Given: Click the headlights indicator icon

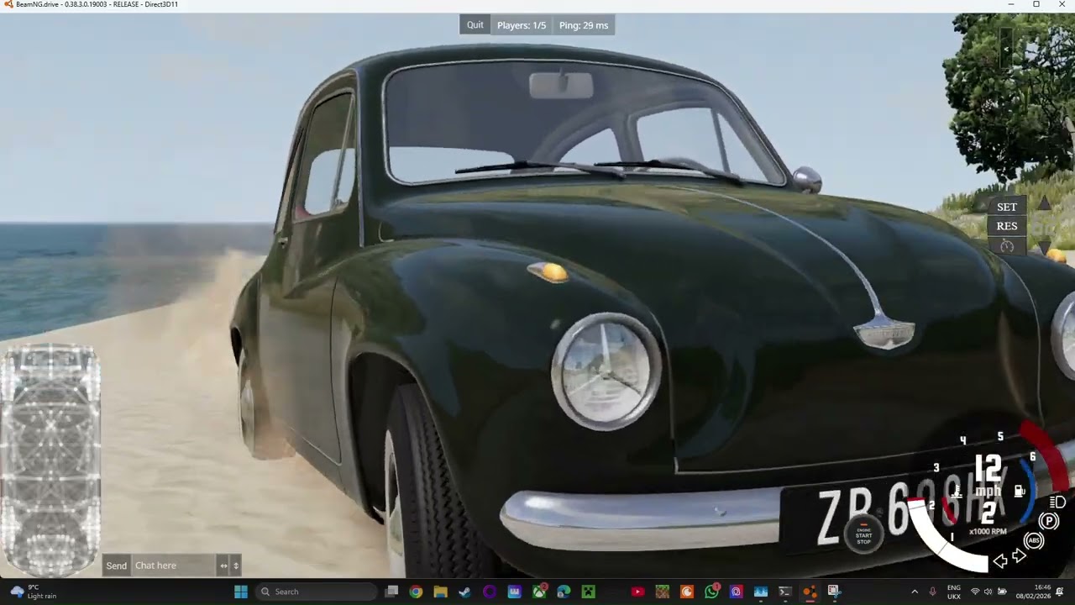Looking at the screenshot, I should point(1058,502).
